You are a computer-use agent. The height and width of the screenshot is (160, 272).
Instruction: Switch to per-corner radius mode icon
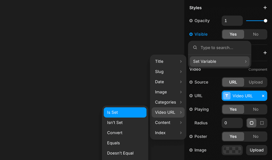coord(262,123)
